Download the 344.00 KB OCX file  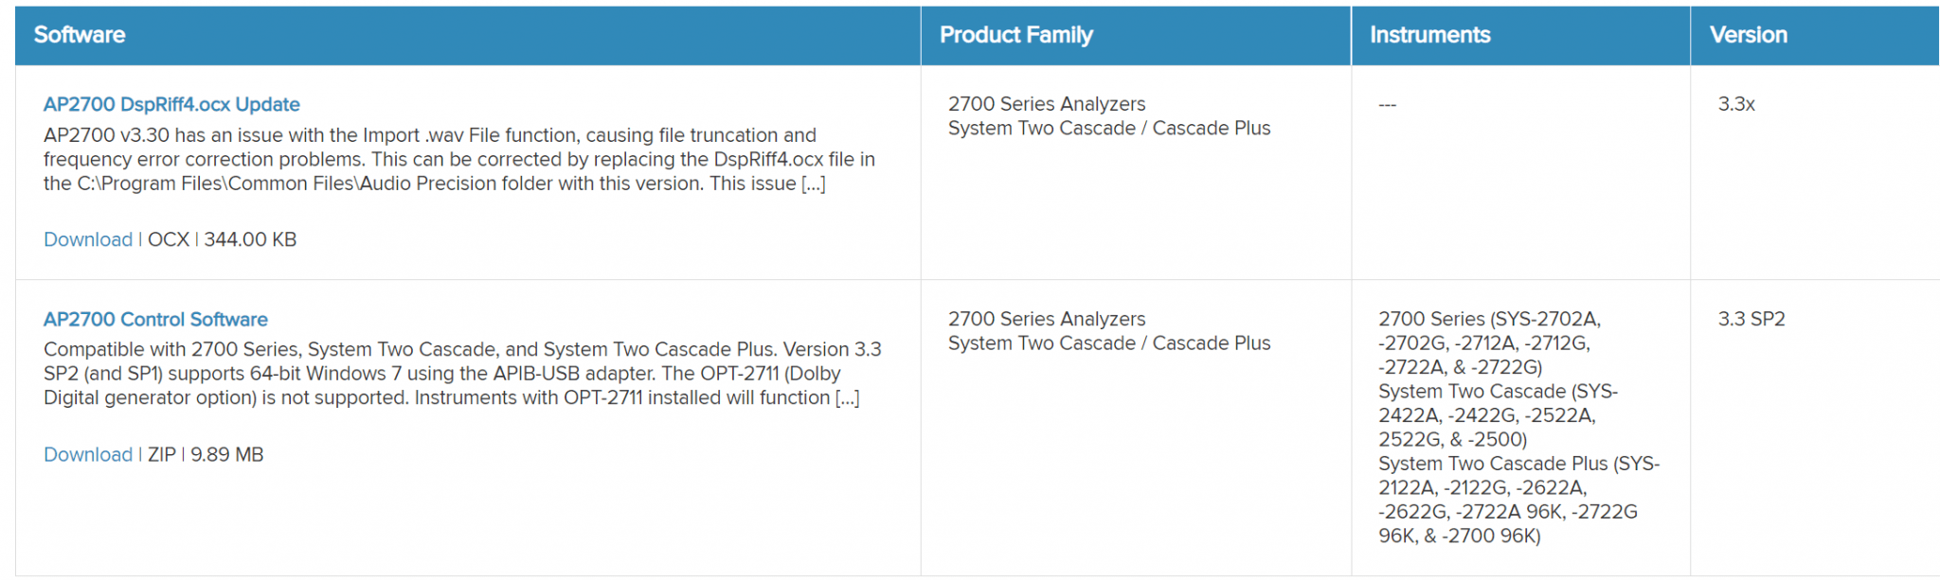coord(88,239)
